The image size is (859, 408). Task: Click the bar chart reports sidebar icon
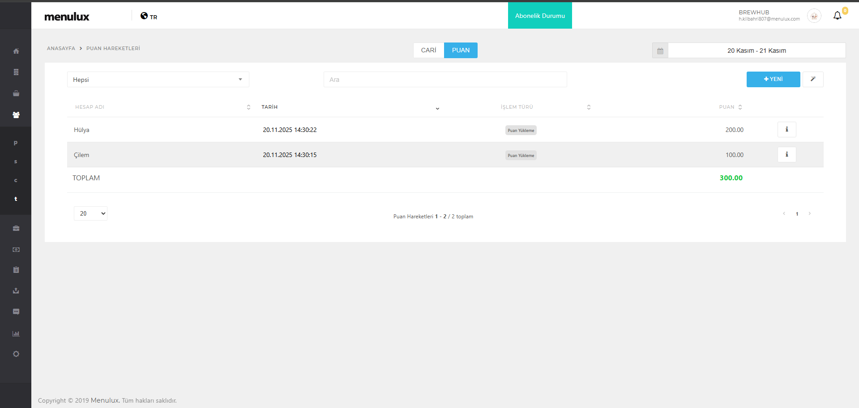(x=16, y=334)
